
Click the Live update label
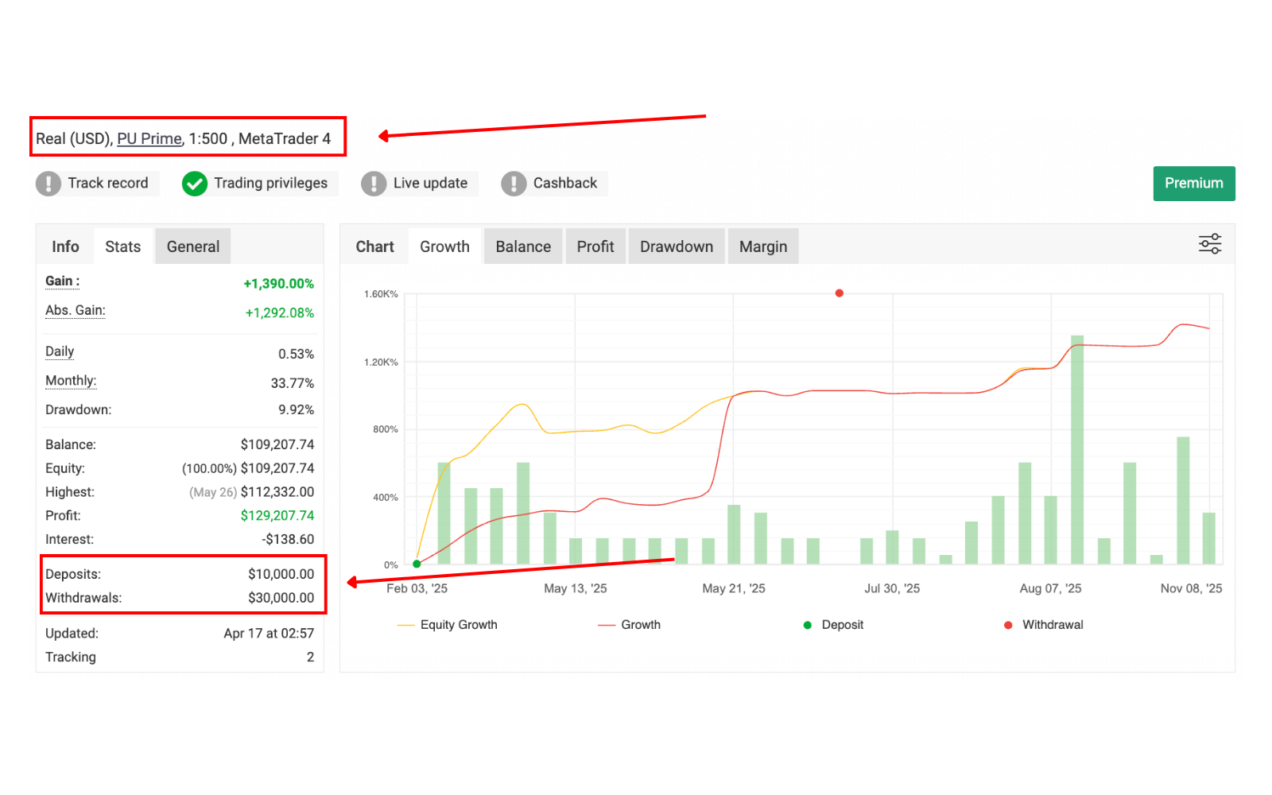430,183
